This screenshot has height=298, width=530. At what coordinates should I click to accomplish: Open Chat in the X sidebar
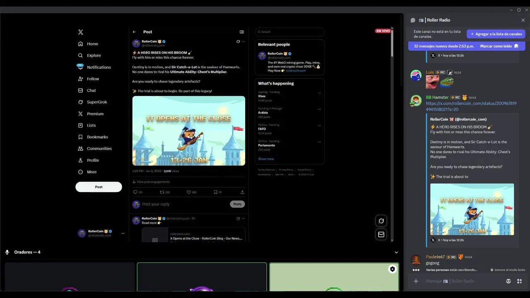click(x=87, y=90)
